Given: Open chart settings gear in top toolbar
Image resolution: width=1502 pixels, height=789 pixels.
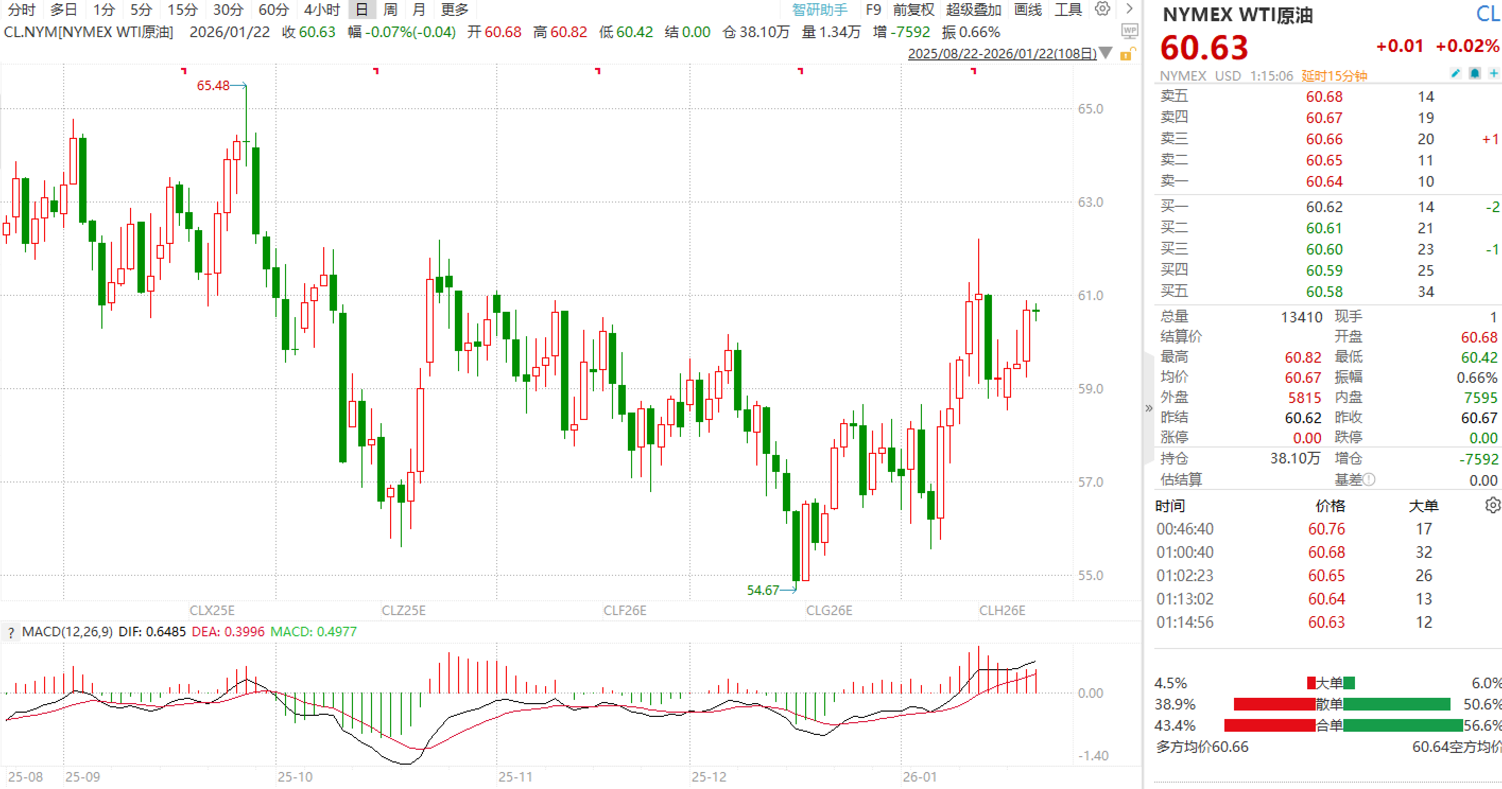Looking at the screenshot, I should [1102, 8].
